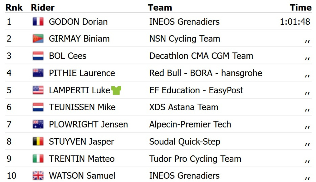Click the Tudor Pro Cycling Team link
Image resolution: width=316 pixels, height=182 pixels.
pyautogui.click(x=195, y=159)
